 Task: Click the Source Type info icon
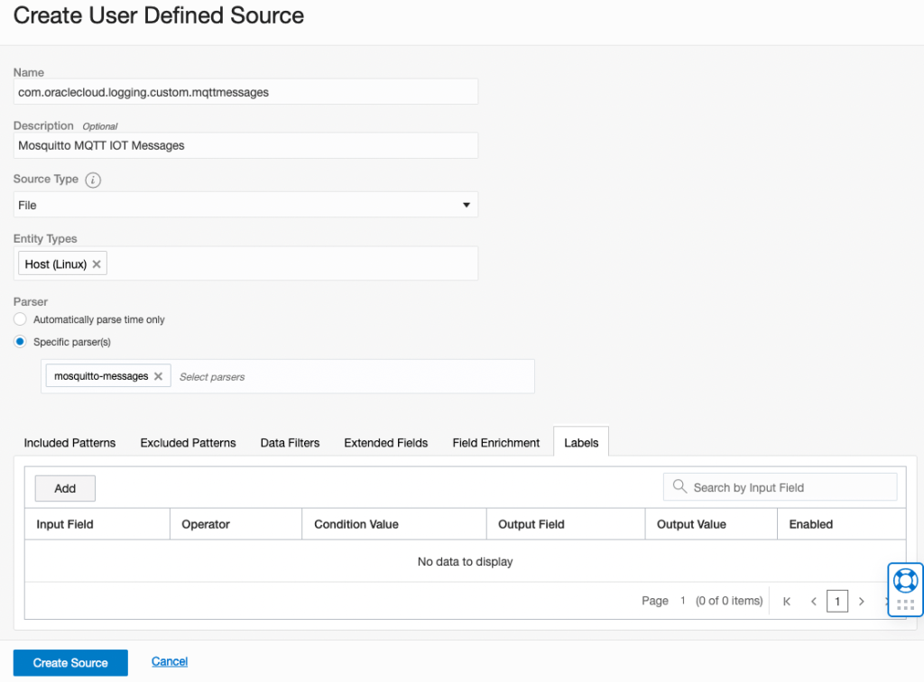(93, 180)
